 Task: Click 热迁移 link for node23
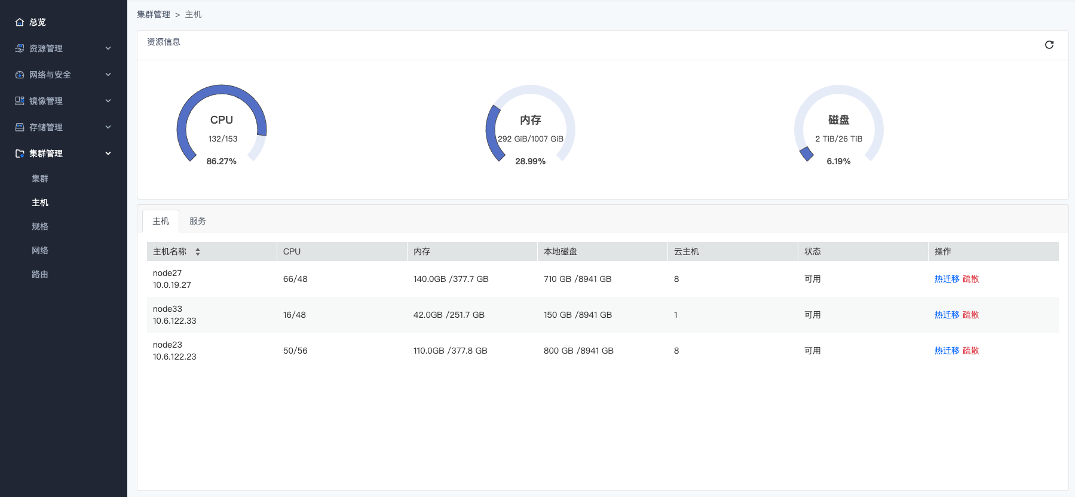[947, 351]
